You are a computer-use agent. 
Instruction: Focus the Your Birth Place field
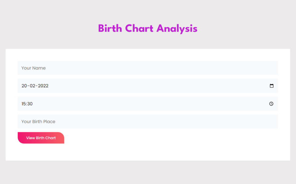[148, 122]
